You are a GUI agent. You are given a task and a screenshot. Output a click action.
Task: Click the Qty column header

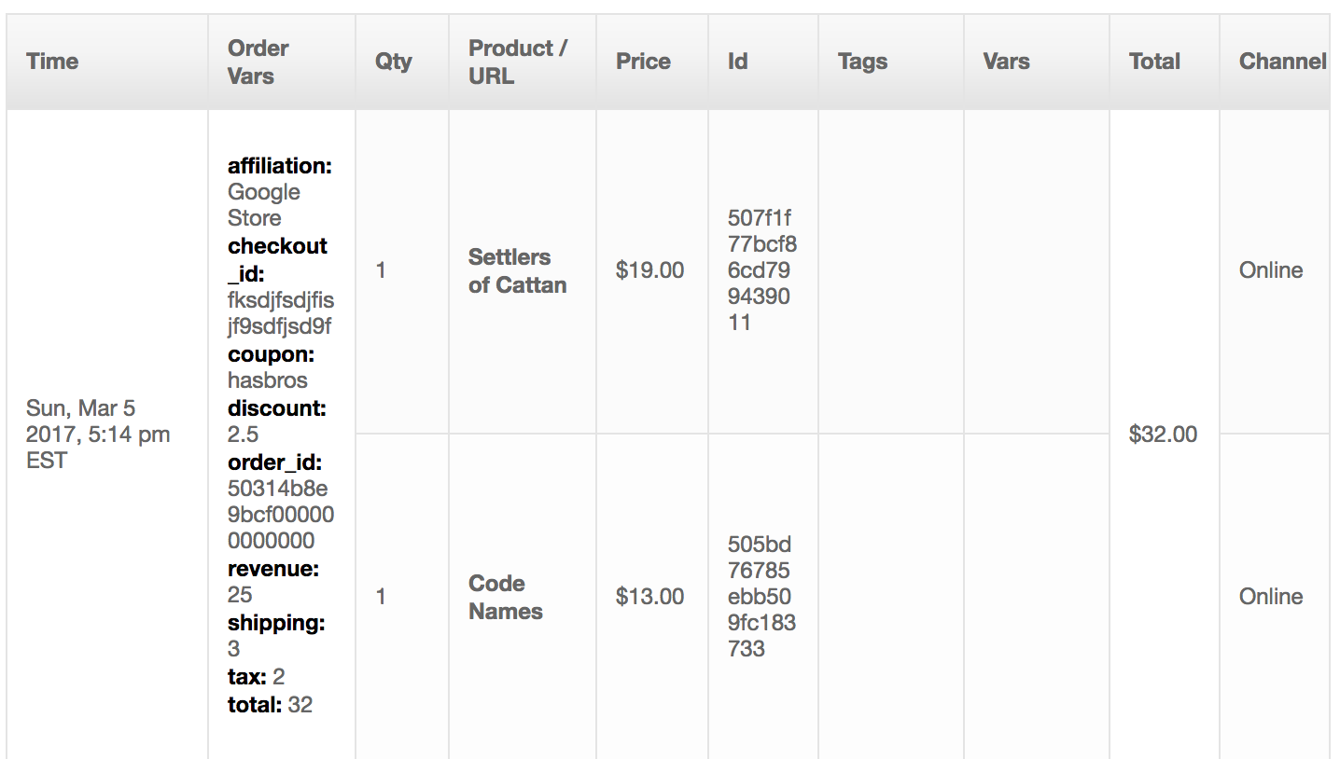(393, 62)
